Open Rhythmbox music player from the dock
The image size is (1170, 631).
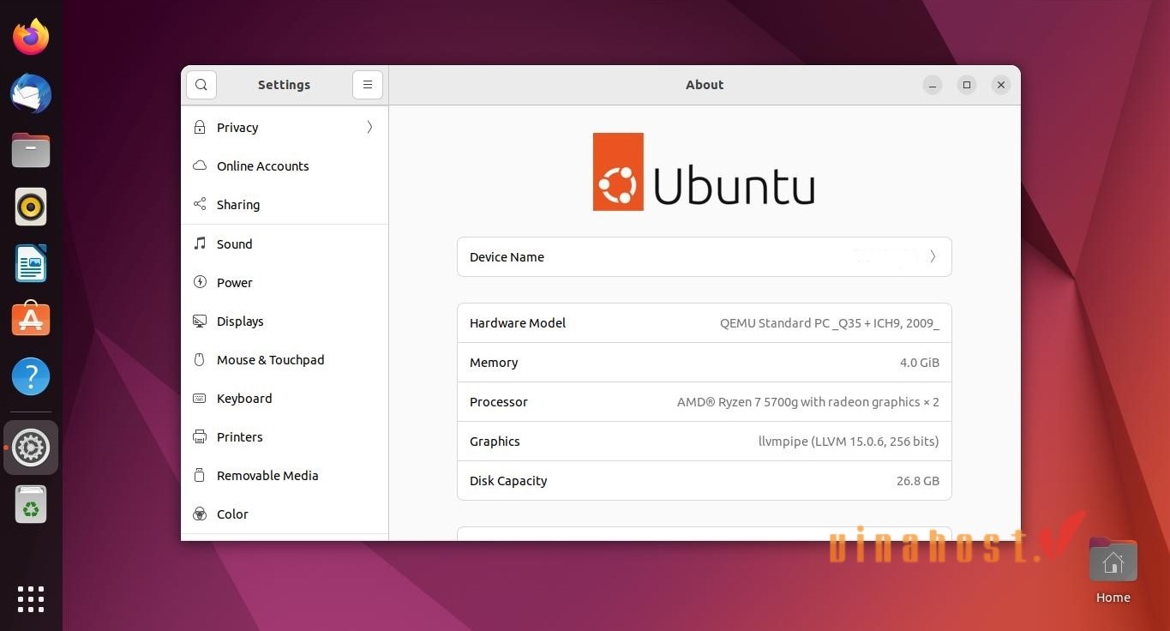pyautogui.click(x=31, y=207)
